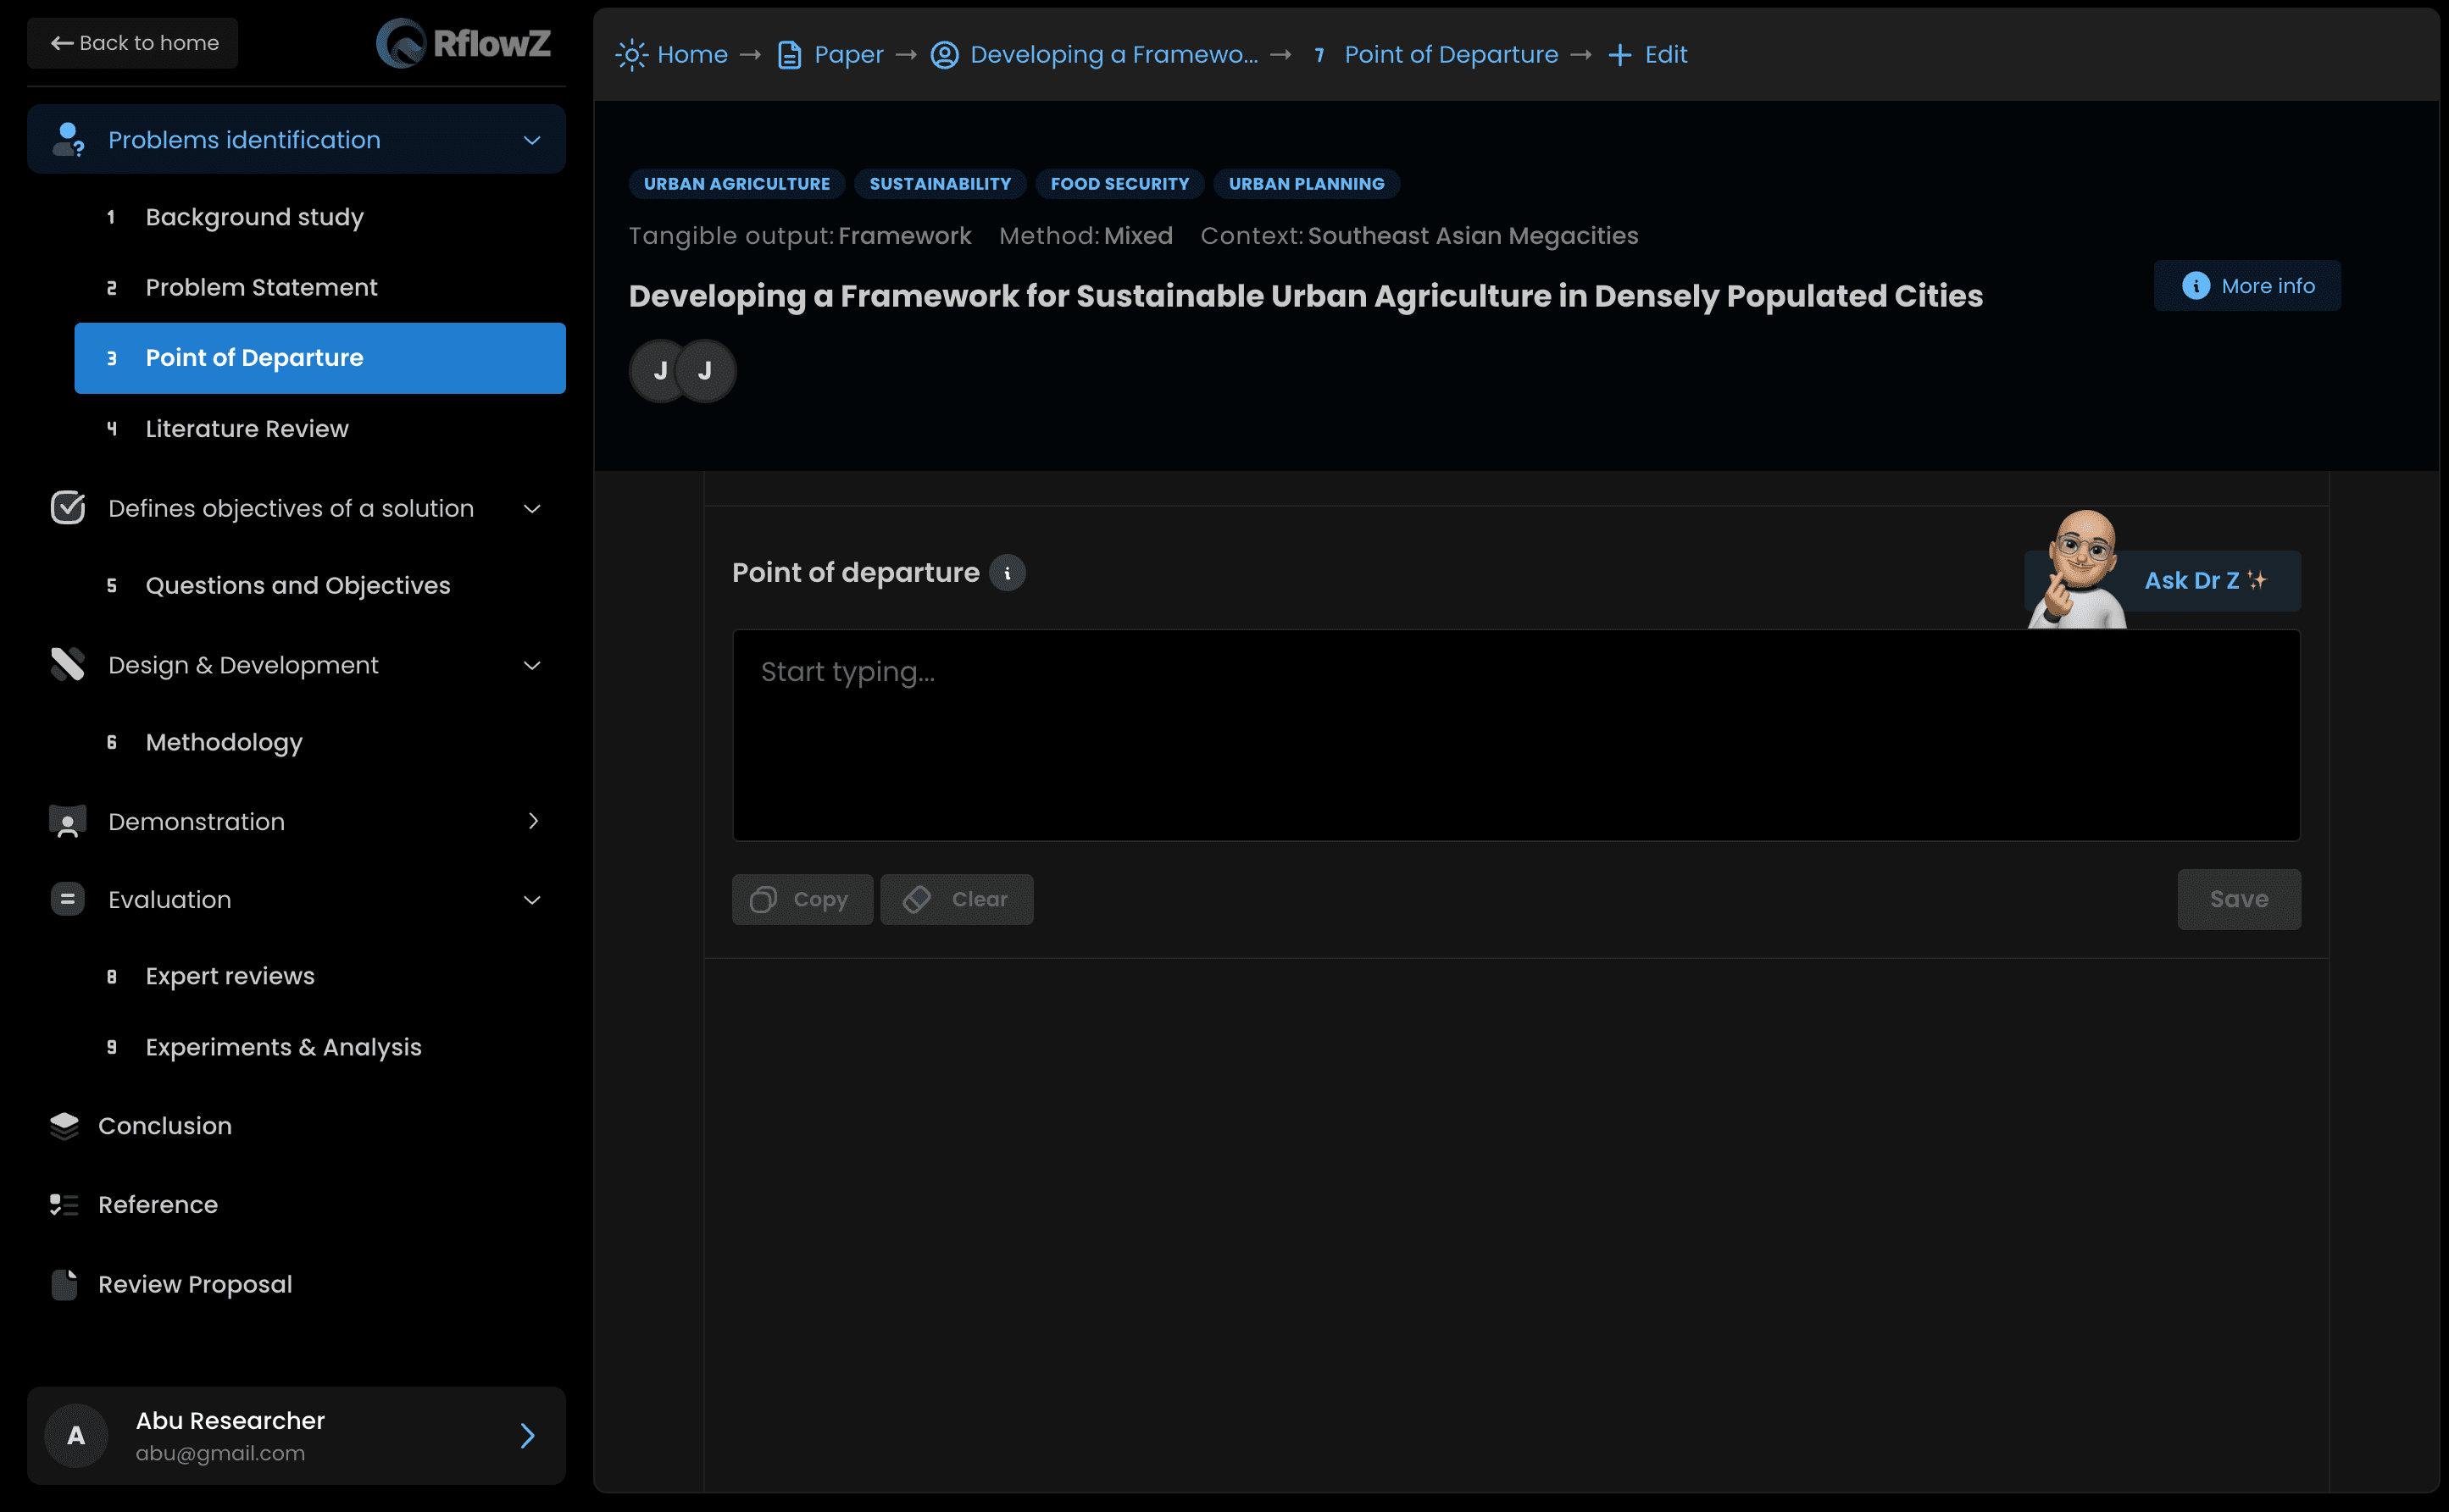The height and width of the screenshot is (1512, 2449).
Task: Click the Point of departure info icon
Action: [x=1007, y=573]
